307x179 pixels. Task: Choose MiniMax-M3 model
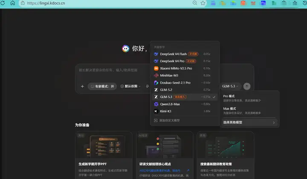(185, 75)
